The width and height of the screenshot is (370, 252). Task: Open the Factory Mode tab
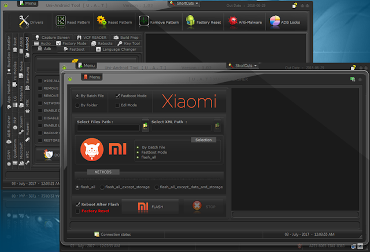(71, 43)
